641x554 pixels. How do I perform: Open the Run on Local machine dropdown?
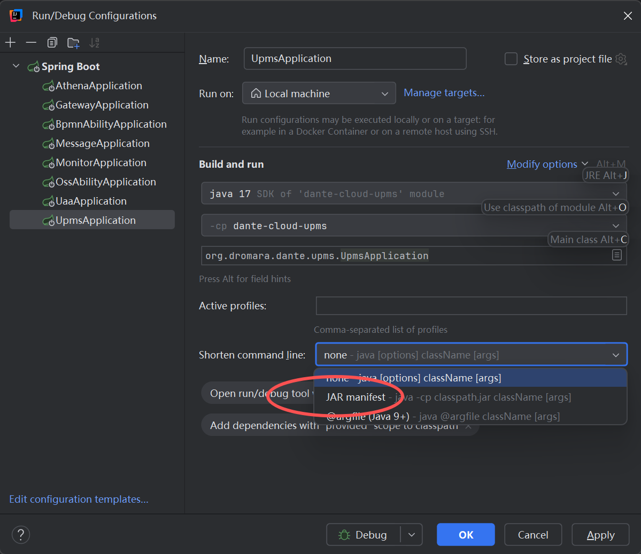(x=319, y=93)
